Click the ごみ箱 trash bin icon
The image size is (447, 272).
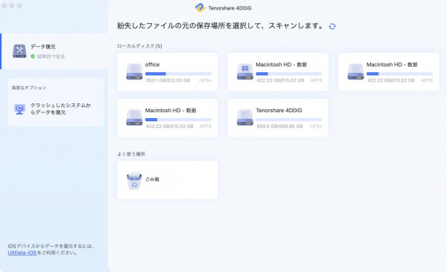point(134,181)
